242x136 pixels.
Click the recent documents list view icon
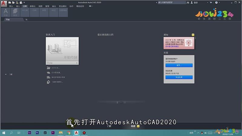pos(121,102)
